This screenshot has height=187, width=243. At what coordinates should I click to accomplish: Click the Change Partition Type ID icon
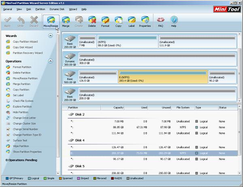[x=8, y=135]
